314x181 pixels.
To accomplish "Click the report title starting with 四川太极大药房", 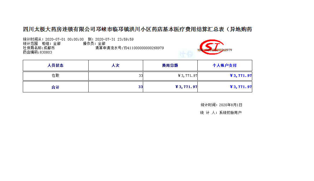I will coord(137,29).
